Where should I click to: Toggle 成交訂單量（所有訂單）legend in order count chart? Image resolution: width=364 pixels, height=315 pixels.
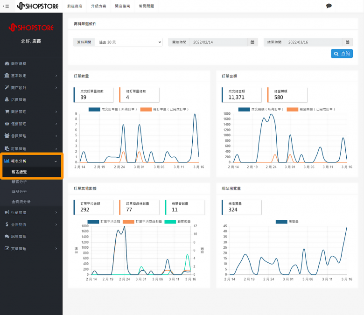113,109
